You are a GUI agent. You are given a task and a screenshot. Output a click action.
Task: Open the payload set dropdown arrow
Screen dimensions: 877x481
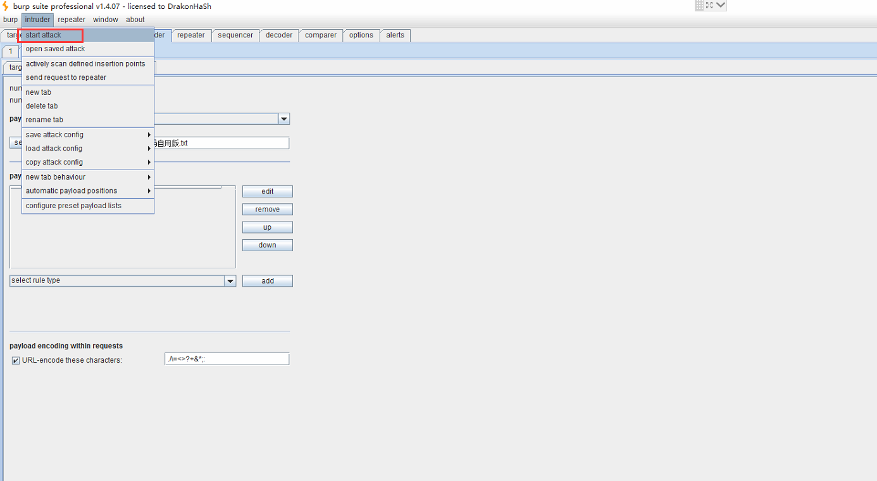coord(284,119)
